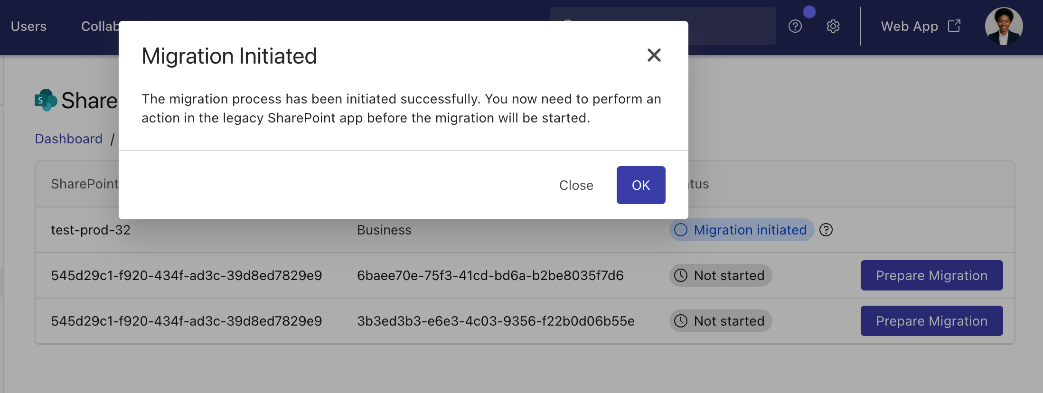This screenshot has width=1043, height=393.
Task: Select the test-prod-32 table cell
Action: coord(91,230)
